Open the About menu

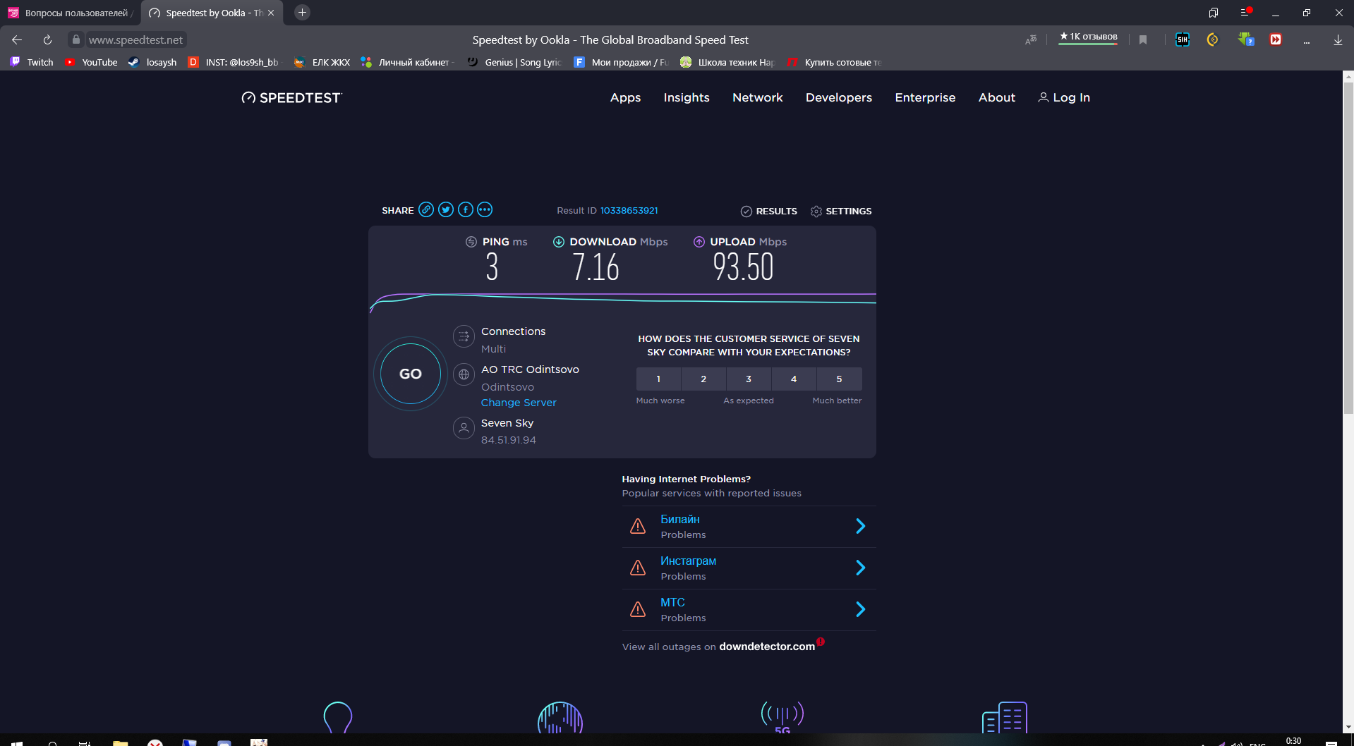[996, 97]
